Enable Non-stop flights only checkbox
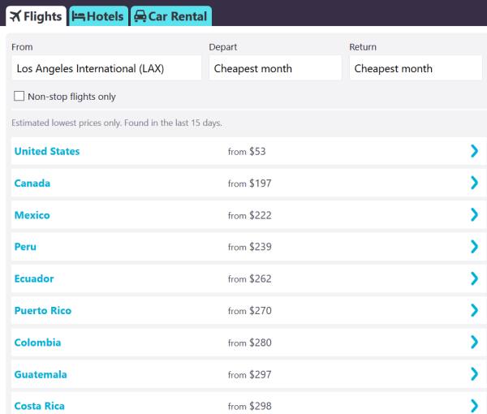The width and height of the screenshot is (487, 414). click(x=19, y=97)
